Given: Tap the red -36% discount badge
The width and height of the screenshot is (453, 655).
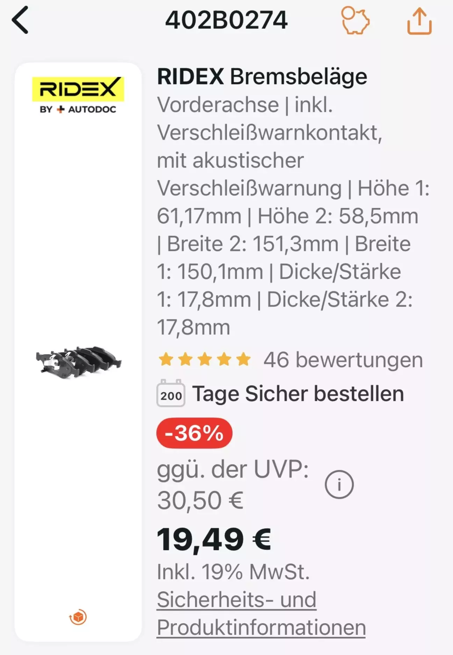Looking at the screenshot, I should click(194, 433).
